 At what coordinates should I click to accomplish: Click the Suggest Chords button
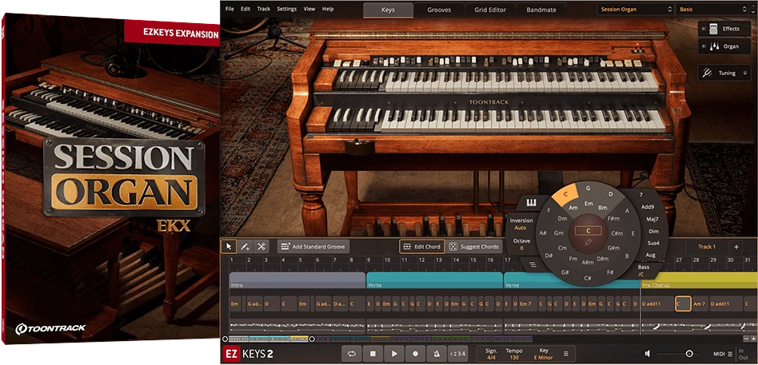point(475,247)
